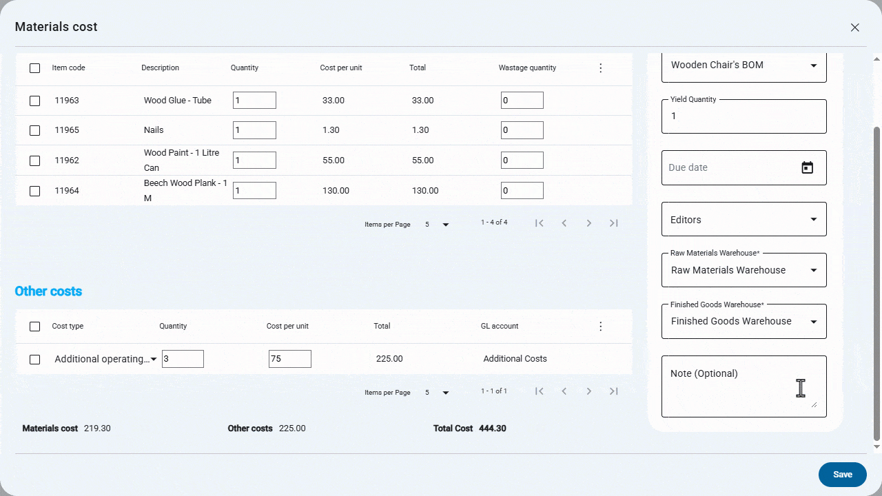Viewport: 882px width, 496px height.
Task: Expand the Editors dropdown
Action: tap(743, 220)
